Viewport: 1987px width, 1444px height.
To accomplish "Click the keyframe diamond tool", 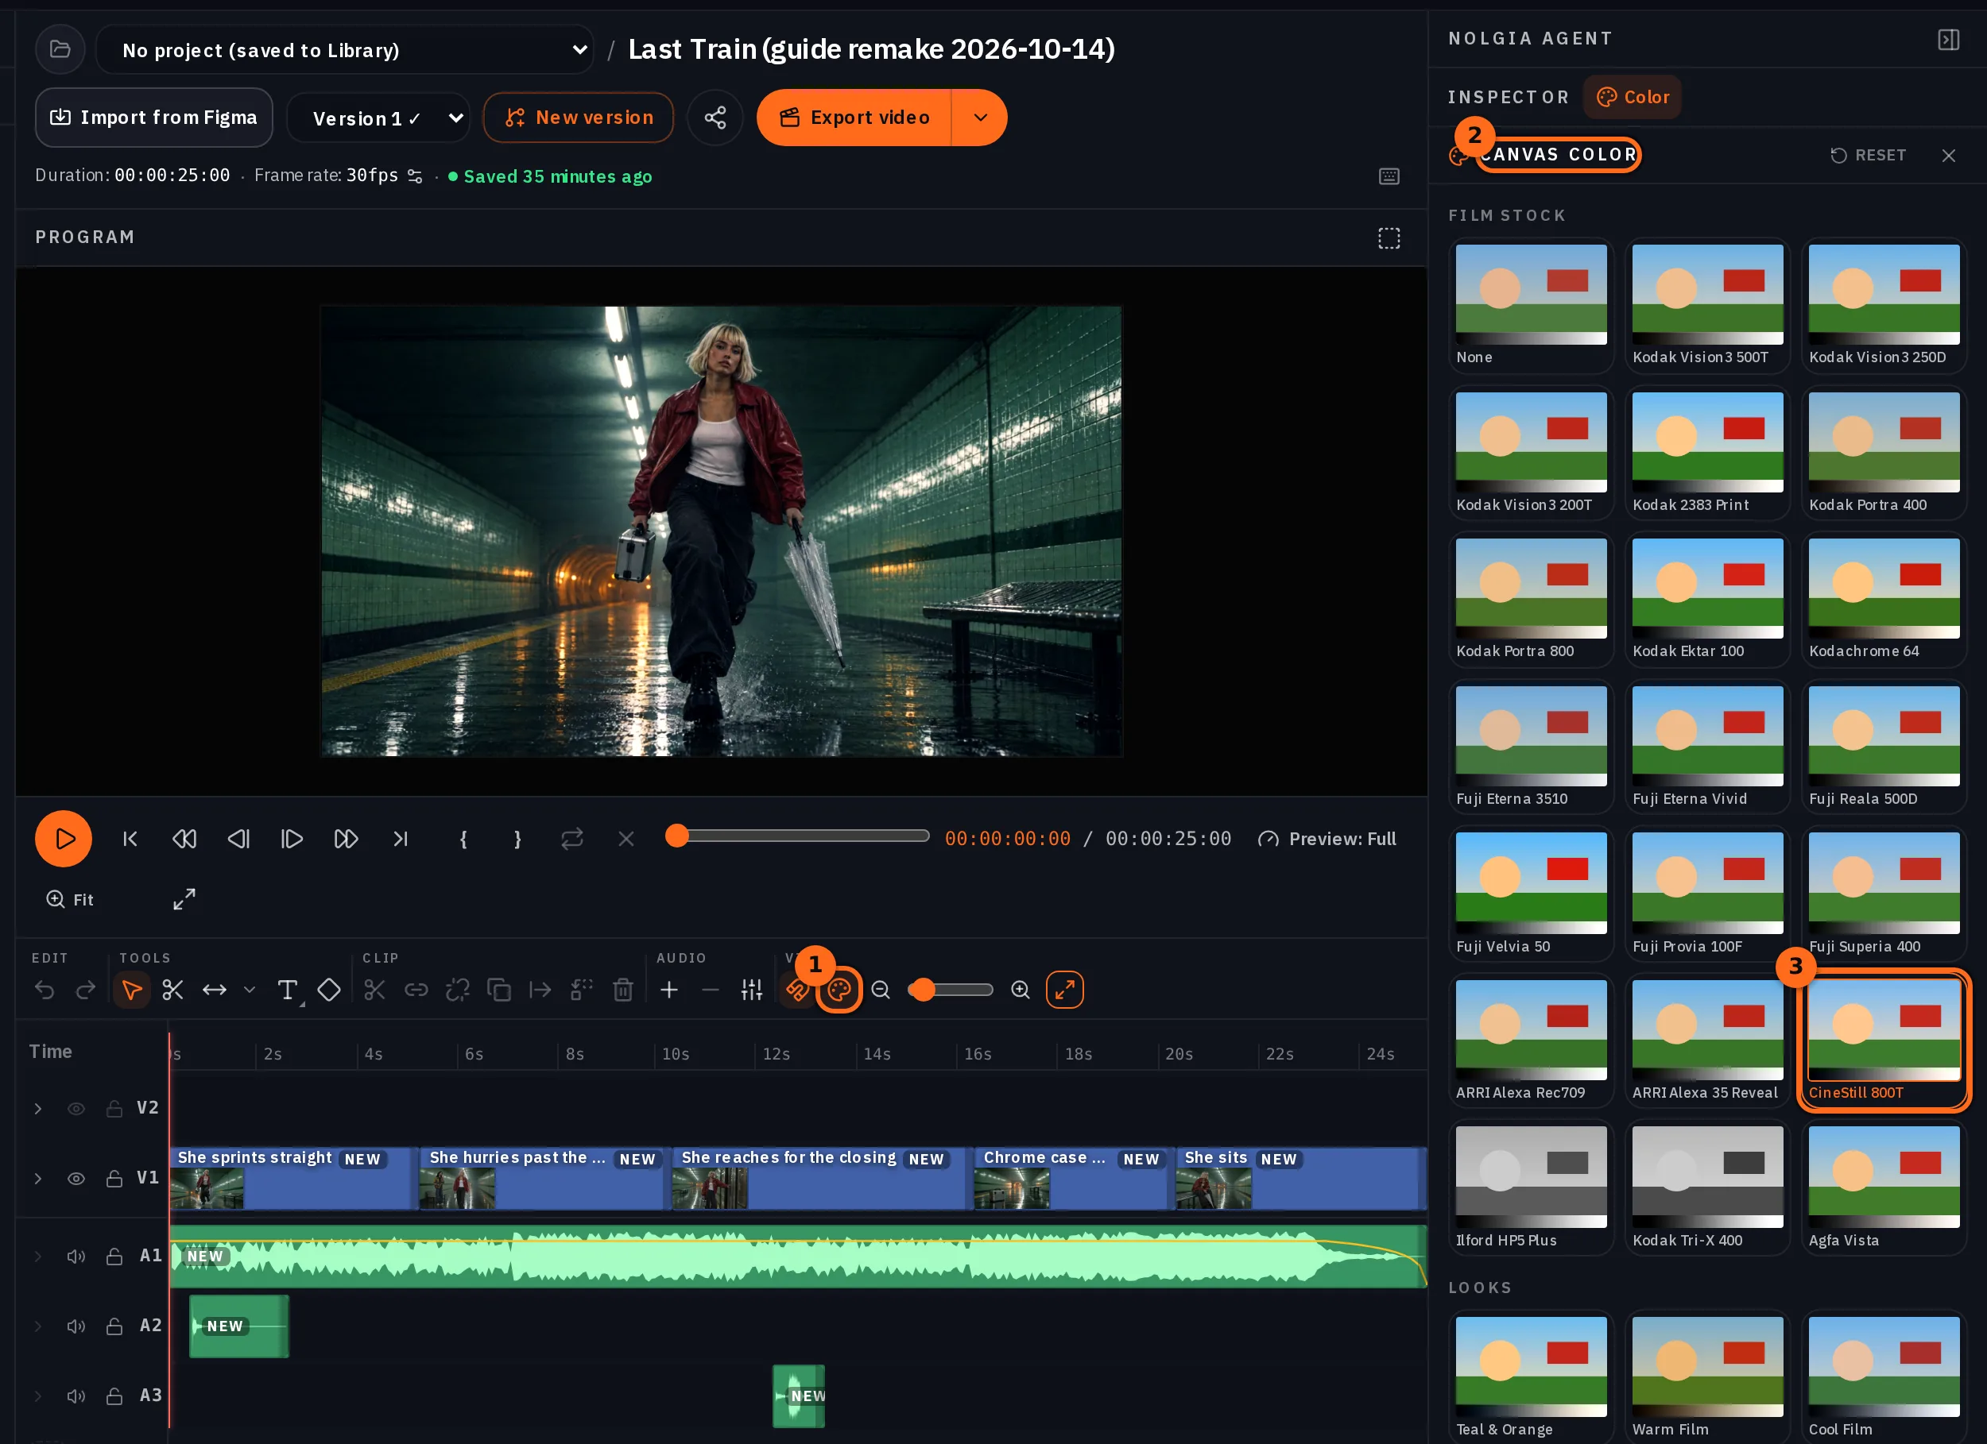I will (x=328, y=990).
